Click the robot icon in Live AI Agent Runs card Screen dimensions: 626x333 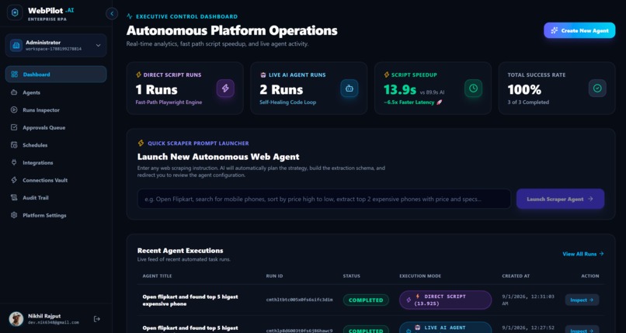tap(350, 88)
